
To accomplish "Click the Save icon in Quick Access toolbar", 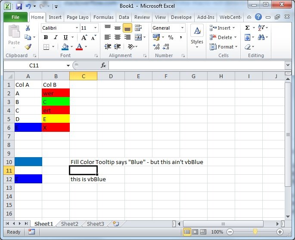I will point(19,6).
